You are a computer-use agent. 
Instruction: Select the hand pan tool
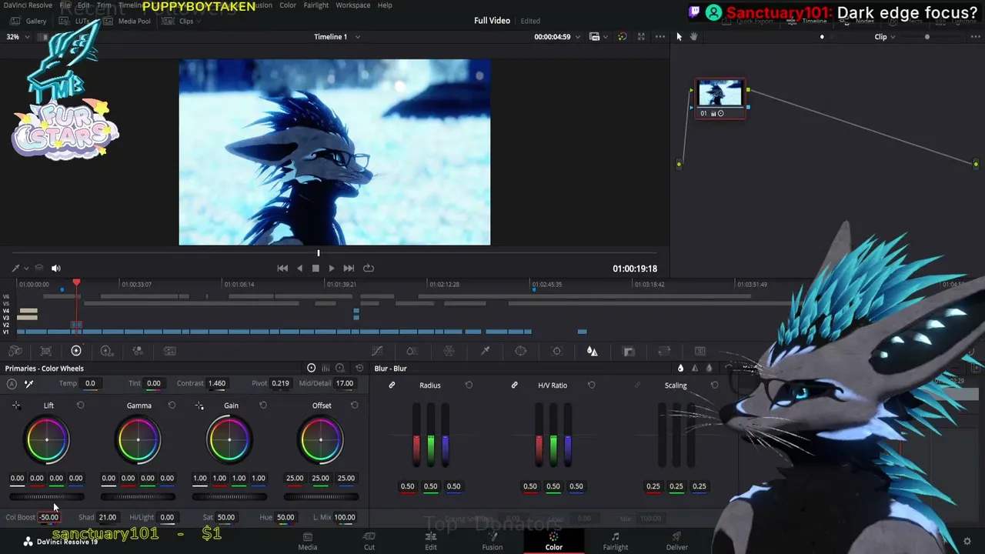pos(693,36)
